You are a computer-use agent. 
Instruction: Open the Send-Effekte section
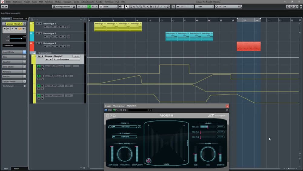coord(14,67)
